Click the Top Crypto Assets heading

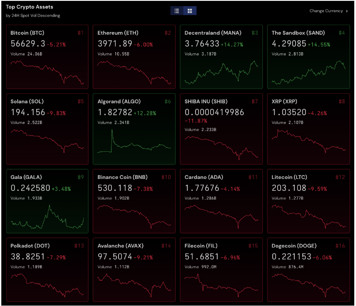tap(29, 7)
